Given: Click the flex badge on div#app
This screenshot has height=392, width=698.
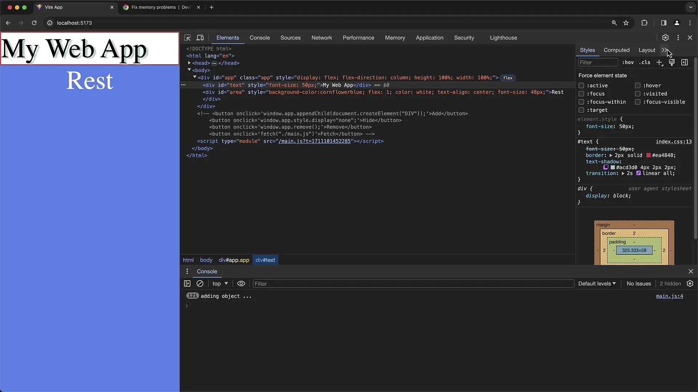Looking at the screenshot, I should click(x=508, y=78).
